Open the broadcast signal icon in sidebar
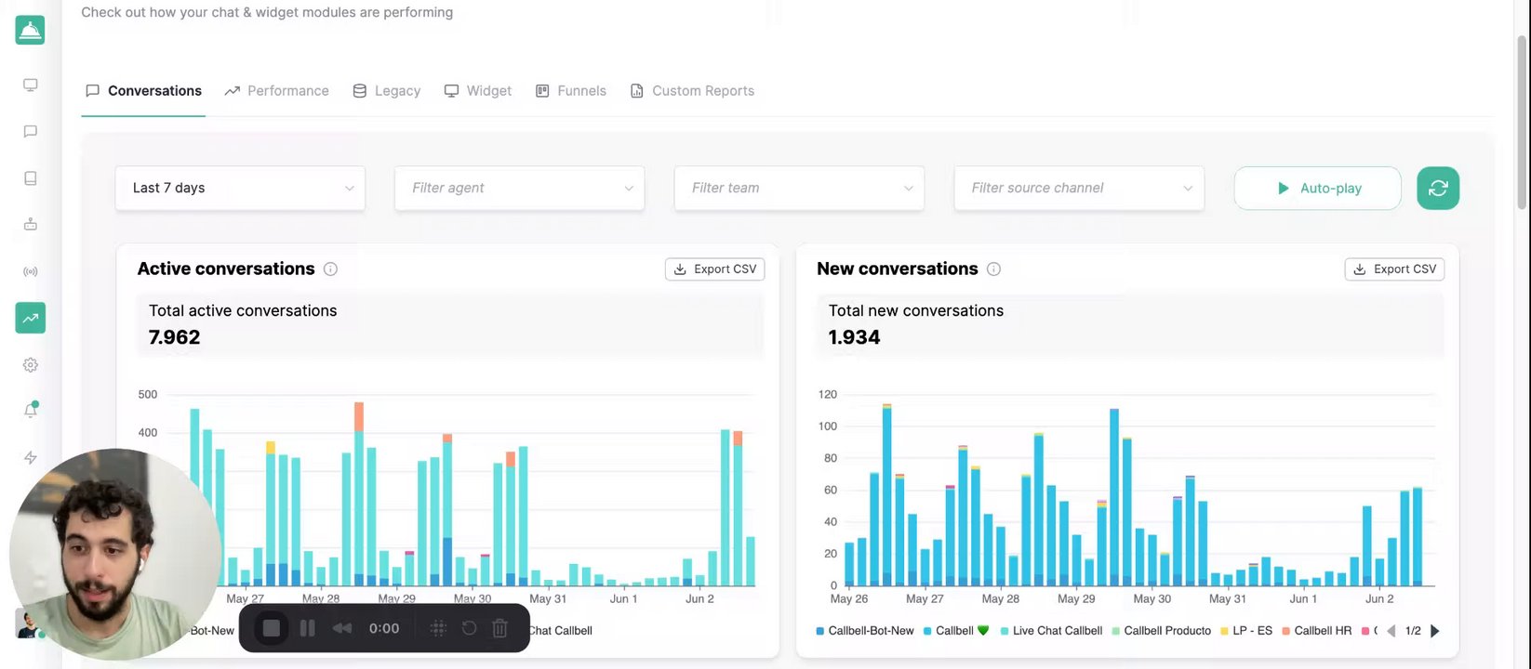The width and height of the screenshot is (1531, 669). (30, 271)
